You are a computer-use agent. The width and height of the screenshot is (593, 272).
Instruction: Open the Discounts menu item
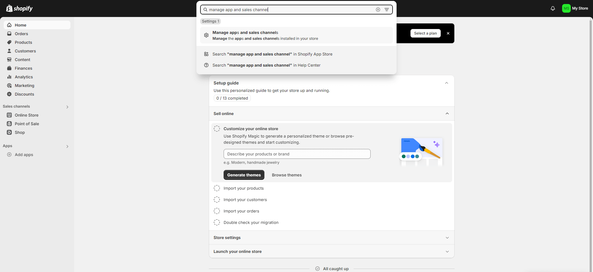(x=37, y=94)
